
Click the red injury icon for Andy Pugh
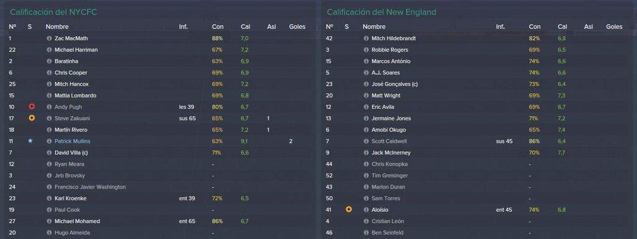pyautogui.click(x=32, y=107)
